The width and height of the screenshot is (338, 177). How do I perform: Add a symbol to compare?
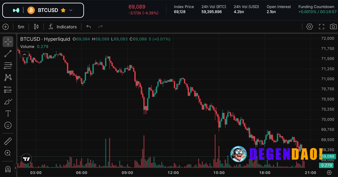click(6, 27)
